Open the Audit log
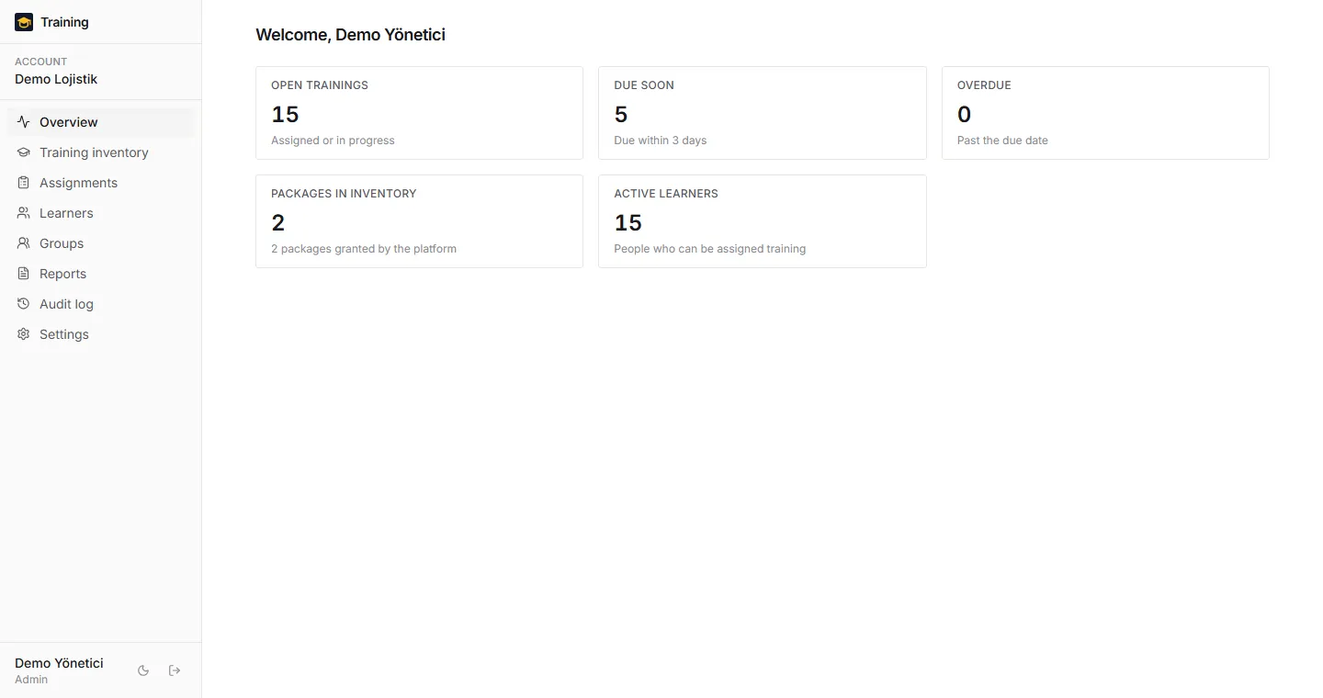The image size is (1323, 698). tap(101, 304)
